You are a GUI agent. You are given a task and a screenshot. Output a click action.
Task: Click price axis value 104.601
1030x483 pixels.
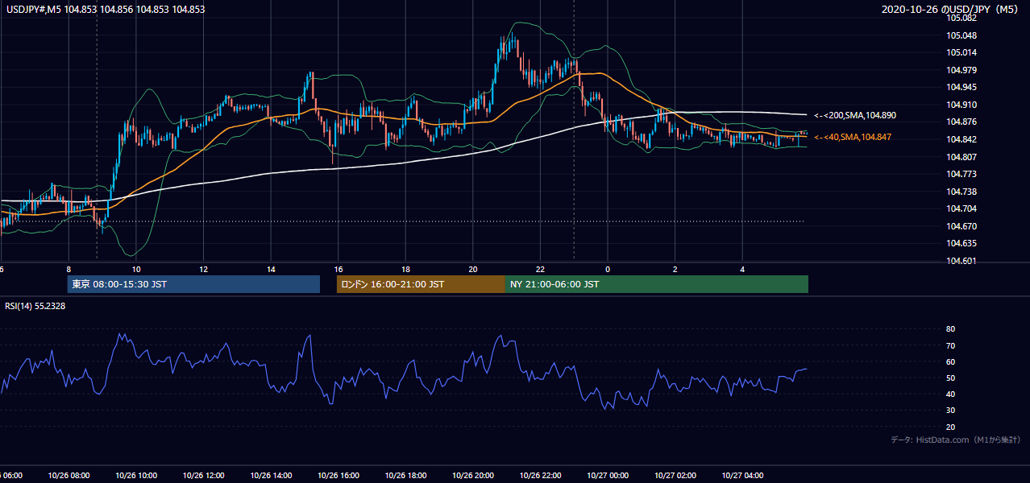961,261
